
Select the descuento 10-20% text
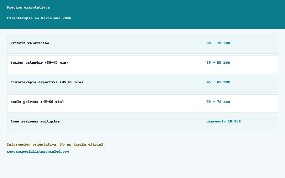pos(223,121)
